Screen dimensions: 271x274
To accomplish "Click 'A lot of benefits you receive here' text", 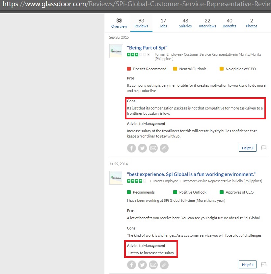I will click(x=194, y=218).
